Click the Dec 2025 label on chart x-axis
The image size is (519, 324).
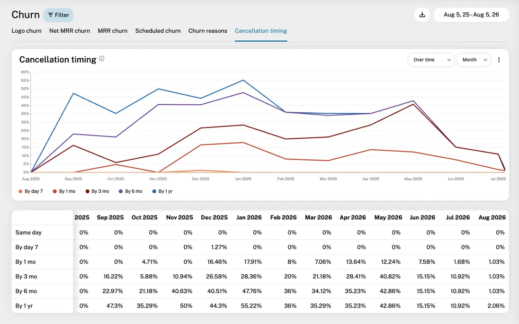[201, 179]
